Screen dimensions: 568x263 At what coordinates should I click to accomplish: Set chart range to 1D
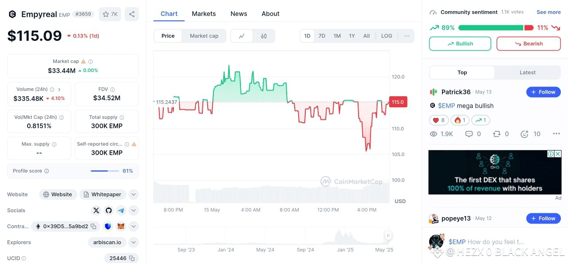click(x=307, y=36)
